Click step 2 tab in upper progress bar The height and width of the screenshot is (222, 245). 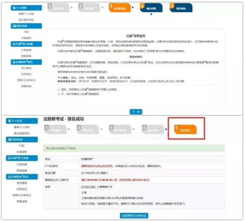click(x=89, y=7)
